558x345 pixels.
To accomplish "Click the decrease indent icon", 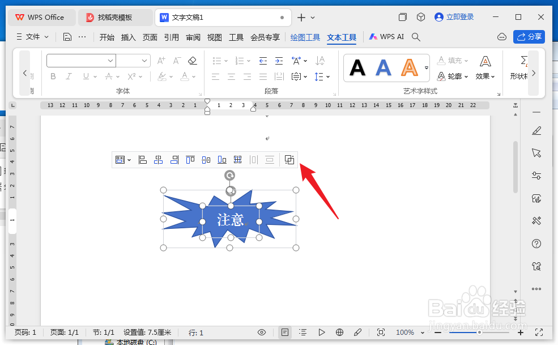I will click(x=263, y=61).
